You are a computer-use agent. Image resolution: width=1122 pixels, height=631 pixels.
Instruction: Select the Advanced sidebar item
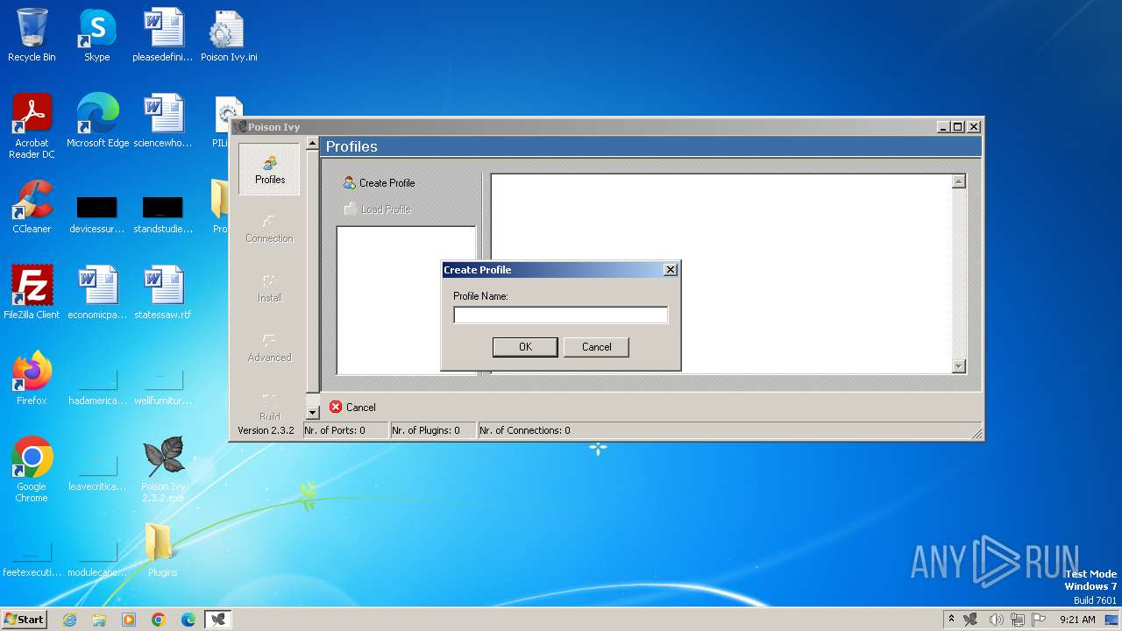(x=269, y=349)
